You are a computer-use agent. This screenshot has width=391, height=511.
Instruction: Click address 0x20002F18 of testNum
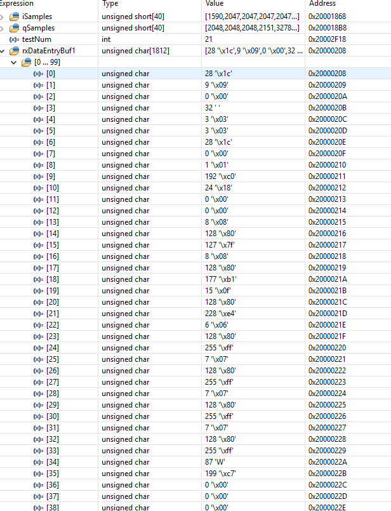327,39
